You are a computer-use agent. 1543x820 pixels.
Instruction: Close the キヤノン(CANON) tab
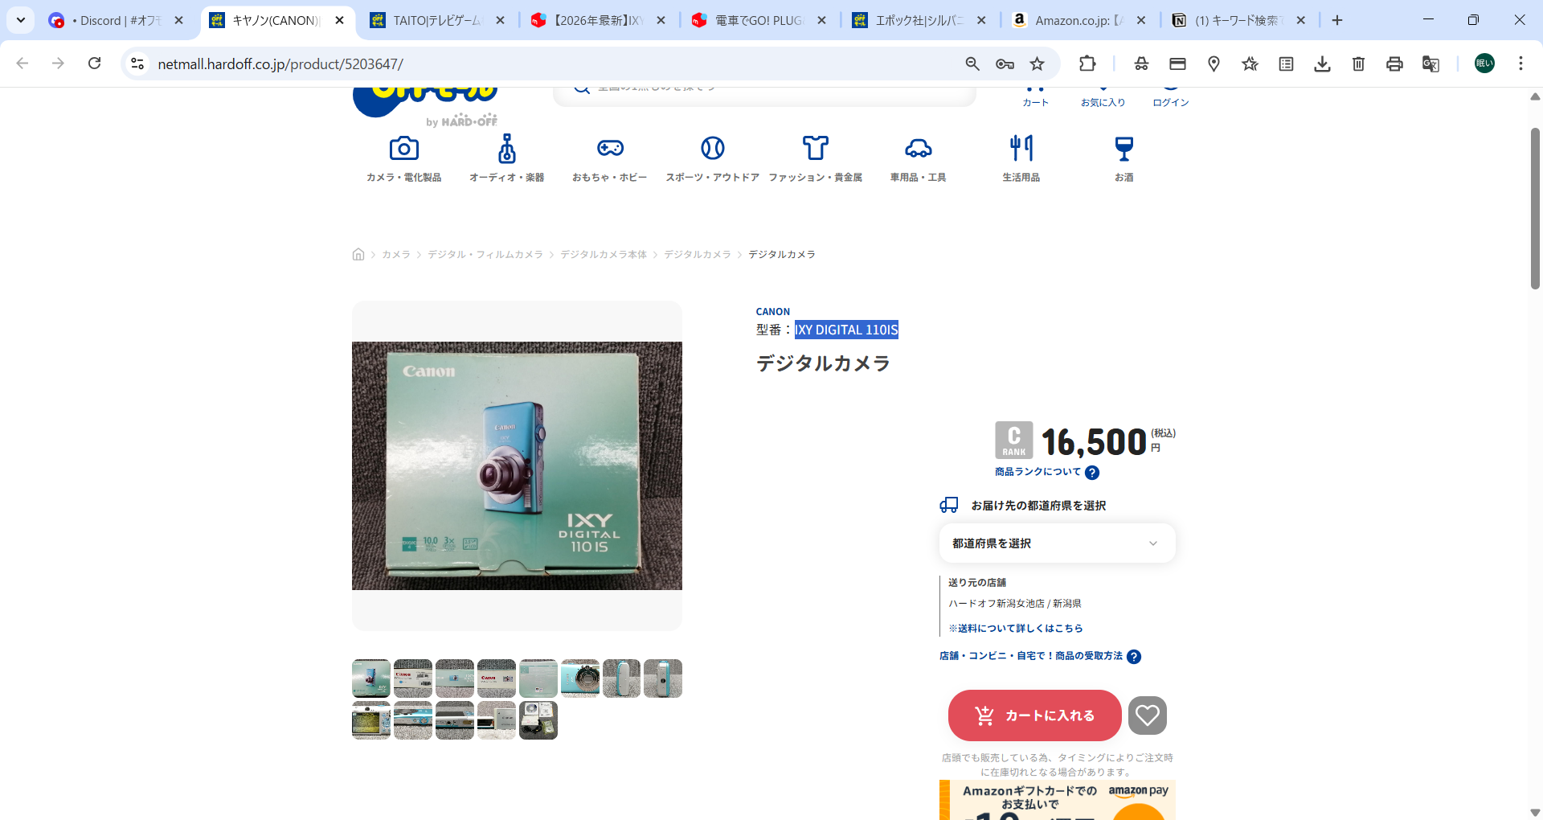(339, 20)
